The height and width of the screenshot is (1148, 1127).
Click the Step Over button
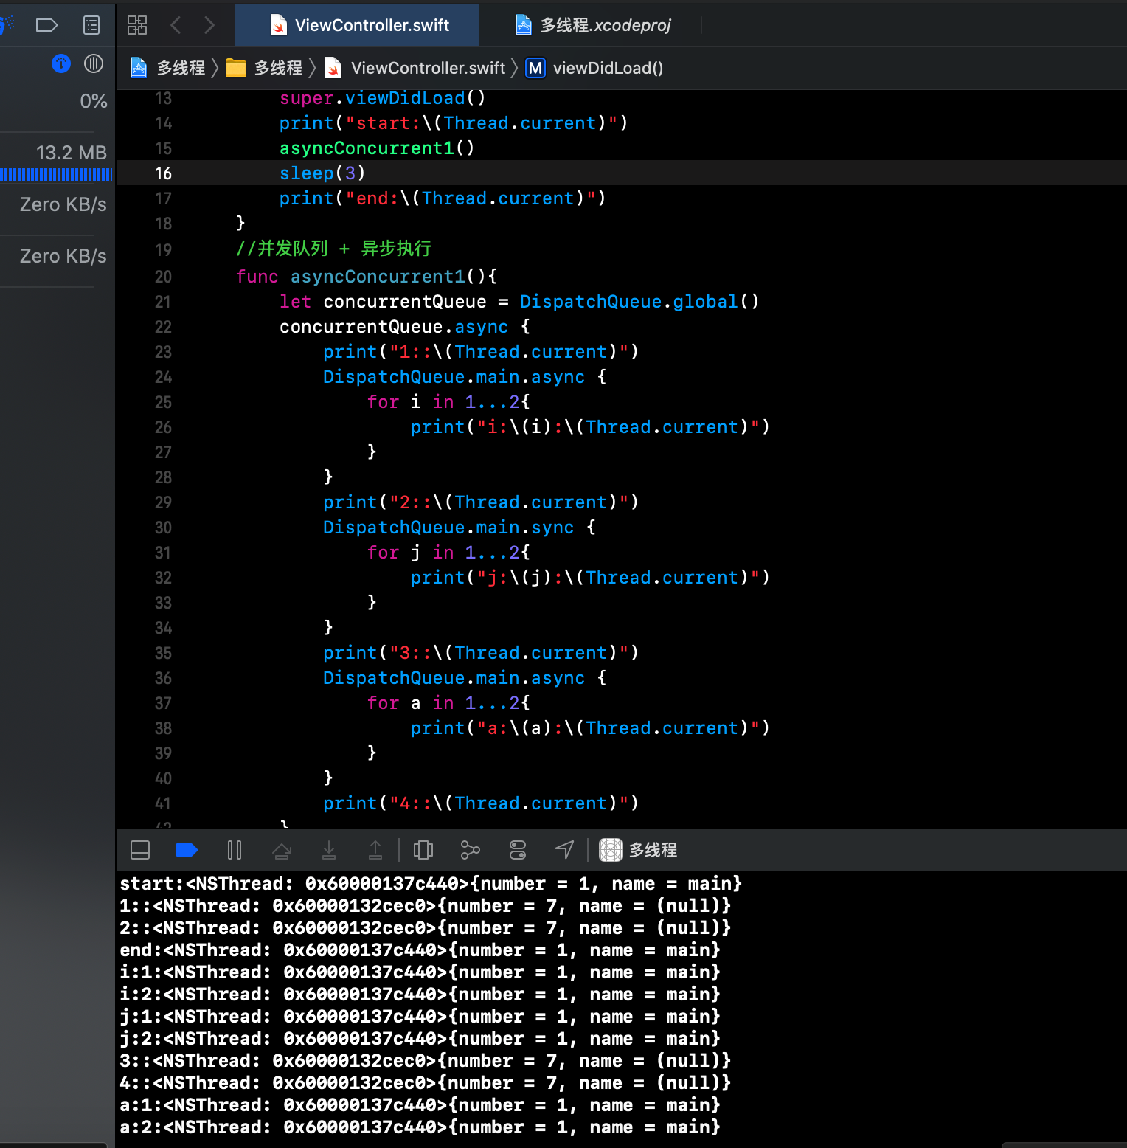282,850
